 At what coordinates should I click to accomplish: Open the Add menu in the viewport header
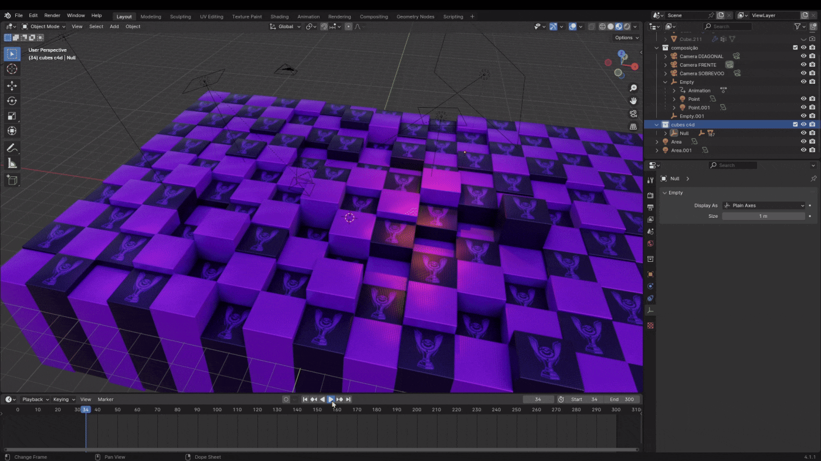tap(114, 26)
